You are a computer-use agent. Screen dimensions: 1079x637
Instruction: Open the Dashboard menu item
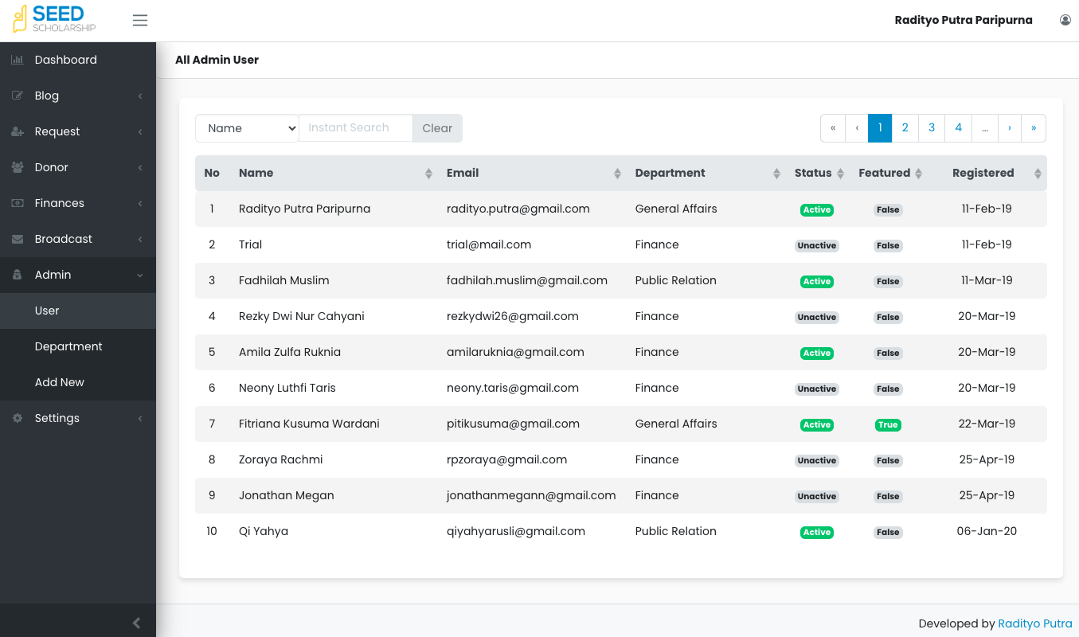point(78,60)
